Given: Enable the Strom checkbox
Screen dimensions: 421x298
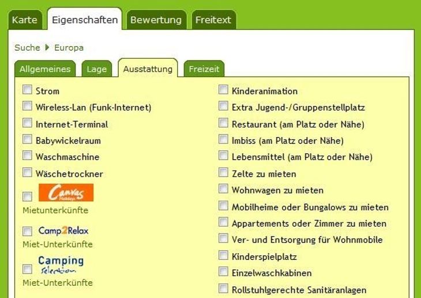Looking at the screenshot, I should point(27,90).
